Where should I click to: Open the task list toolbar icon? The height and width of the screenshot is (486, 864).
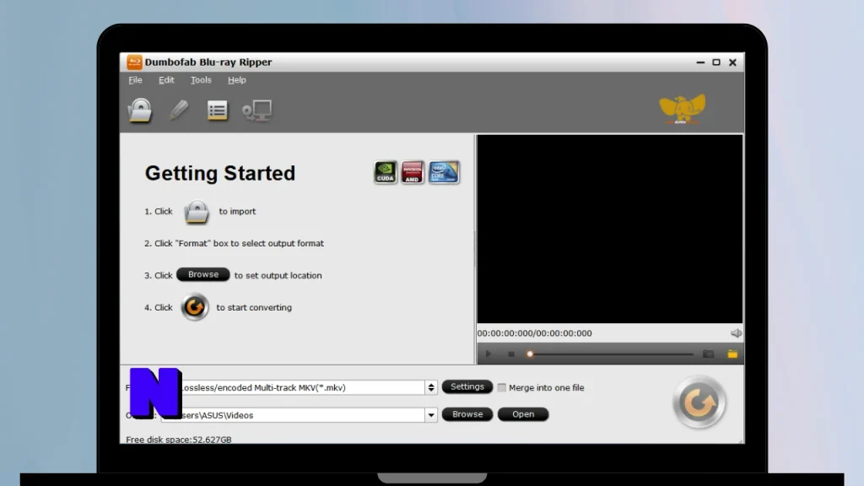point(217,111)
